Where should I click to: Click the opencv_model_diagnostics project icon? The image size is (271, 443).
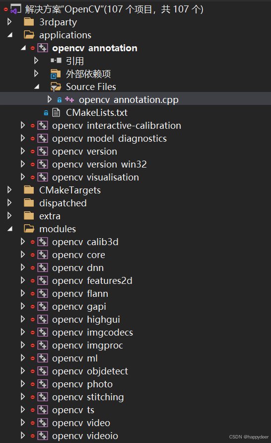tap(43, 138)
